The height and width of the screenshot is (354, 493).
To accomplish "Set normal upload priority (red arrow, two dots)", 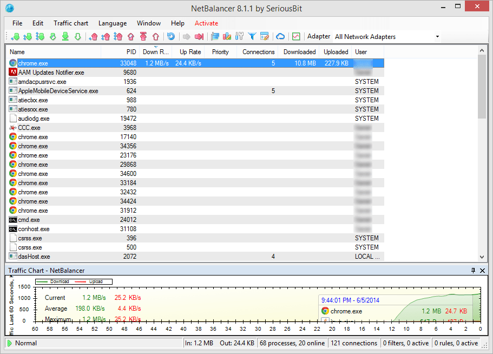I will point(106,36).
